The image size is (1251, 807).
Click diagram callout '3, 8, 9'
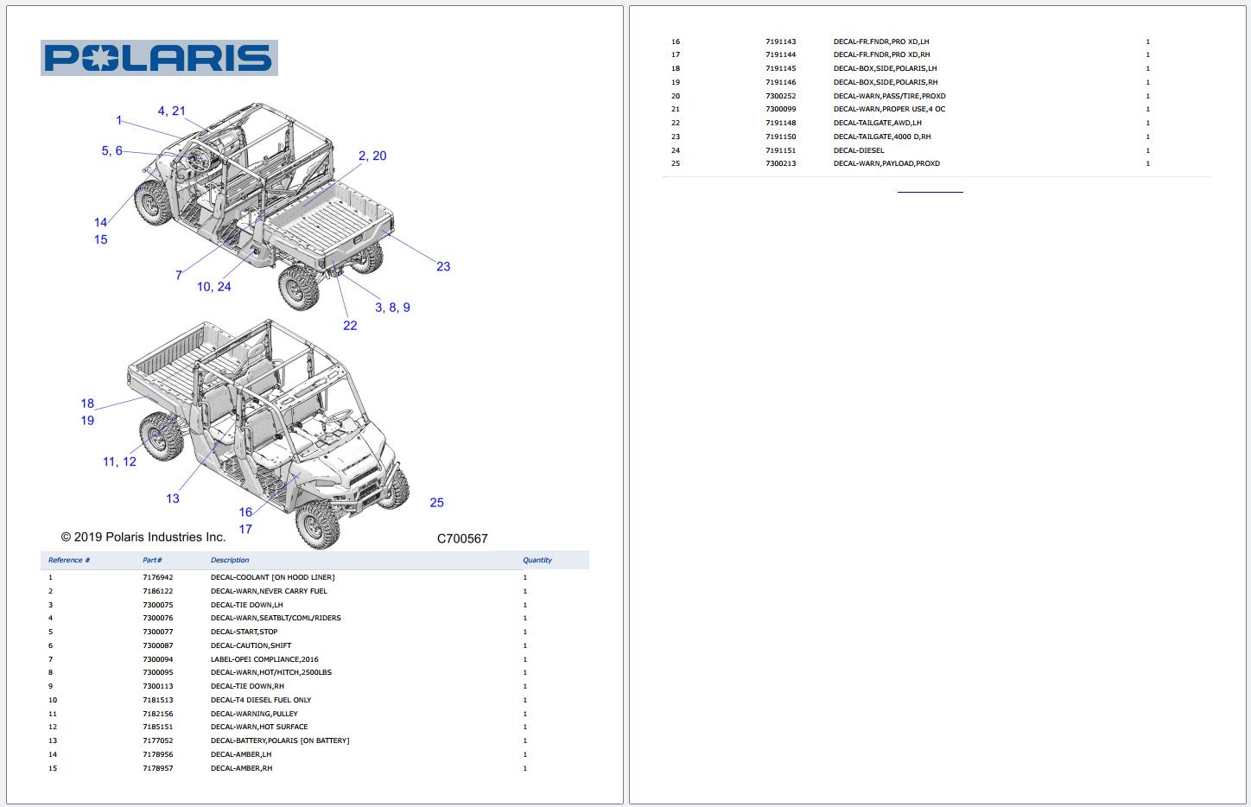[392, 307]
